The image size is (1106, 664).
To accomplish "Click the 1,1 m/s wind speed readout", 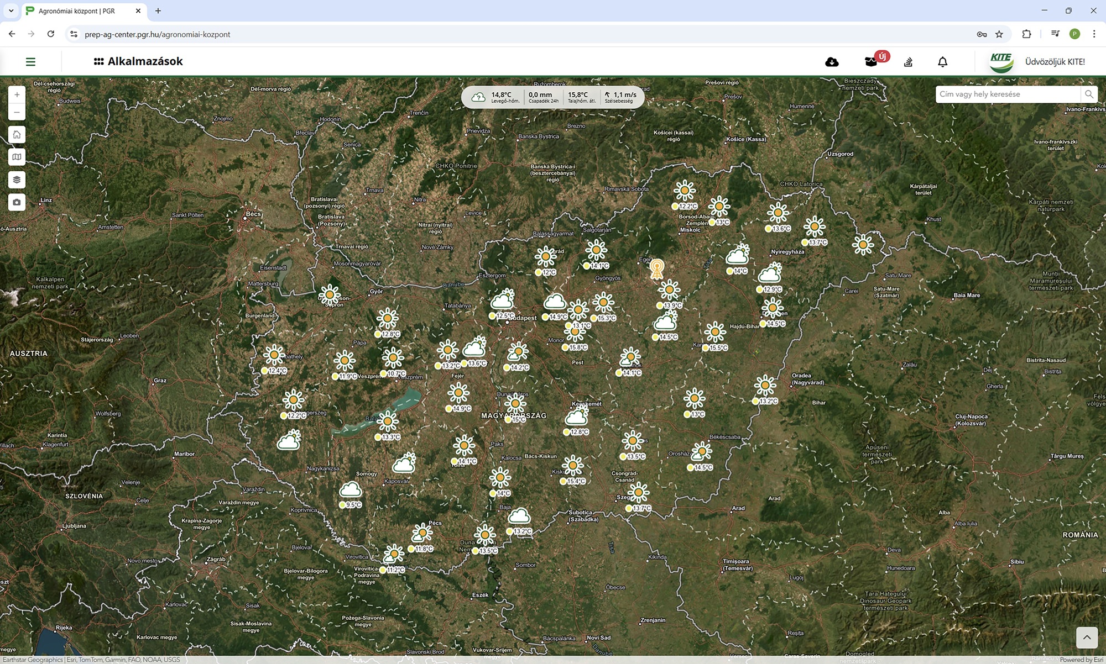I will (x=620, y=97).
